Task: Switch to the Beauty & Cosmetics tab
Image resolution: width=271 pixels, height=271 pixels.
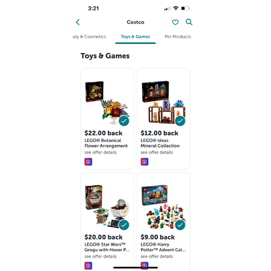Action: pos(89,37)
